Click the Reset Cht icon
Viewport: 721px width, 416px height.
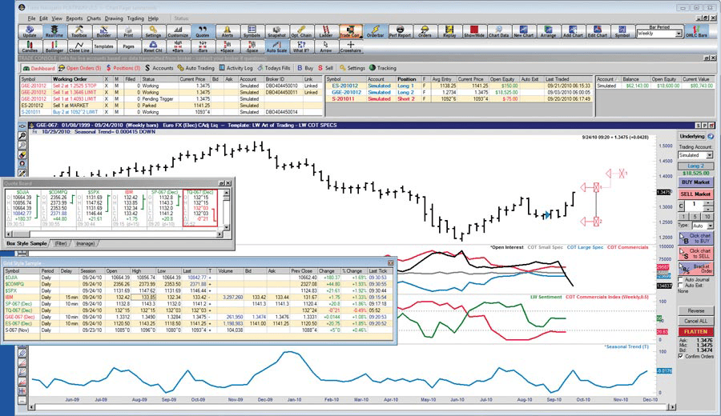[x=153, y=46]
